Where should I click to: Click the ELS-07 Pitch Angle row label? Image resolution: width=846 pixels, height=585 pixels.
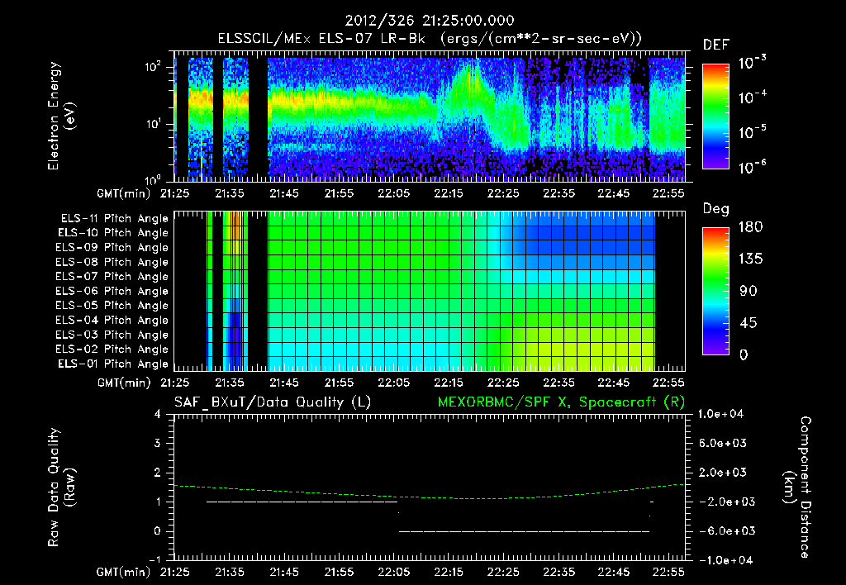[x=112, y=276]
